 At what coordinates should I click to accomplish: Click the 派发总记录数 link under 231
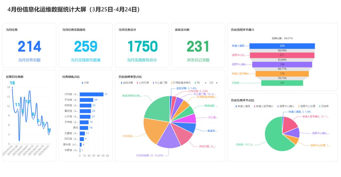point(198,60)
